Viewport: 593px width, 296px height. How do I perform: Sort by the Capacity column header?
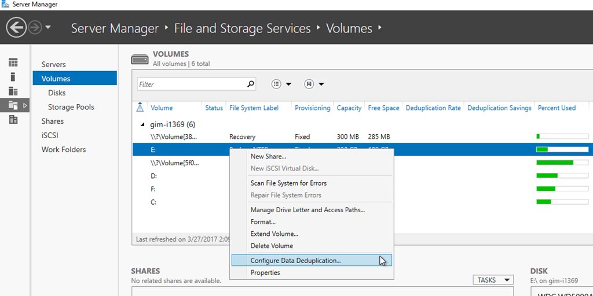click(x=349, y=108)
